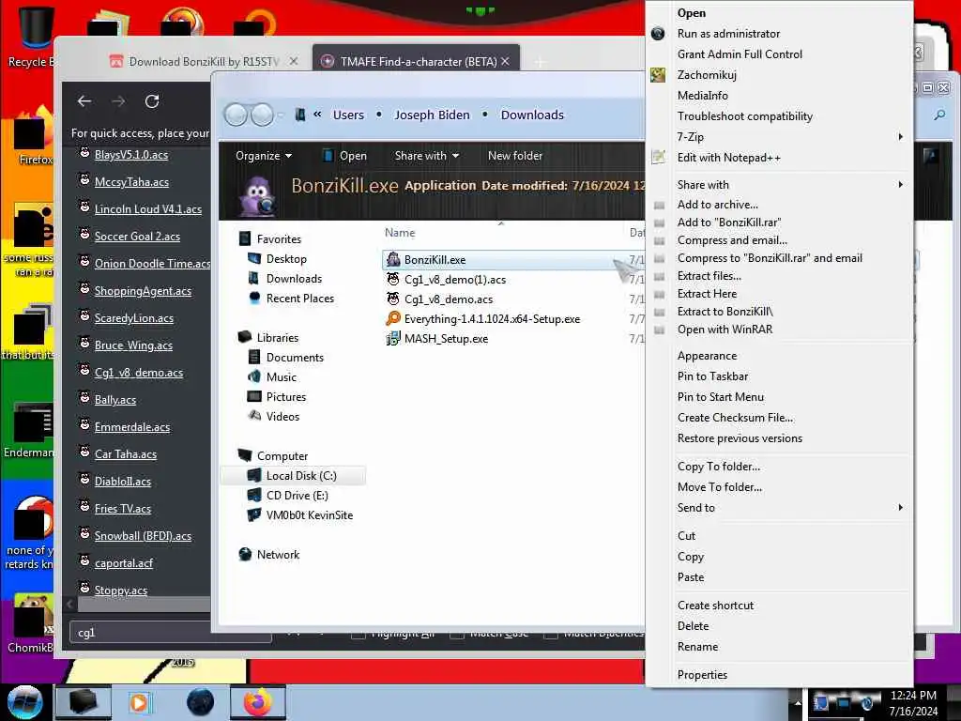Expand the Share with context submenu
The width and height of the screenshot is (961, 721).
[x=900, y=185]
